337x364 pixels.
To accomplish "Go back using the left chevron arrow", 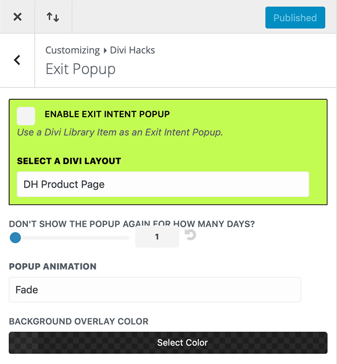I will pyautogui.click(x=17, y=60).
